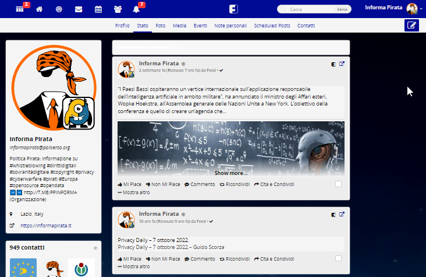Switch to the Contatti tab
Viewport: 426px width, 277px height.
306,26
